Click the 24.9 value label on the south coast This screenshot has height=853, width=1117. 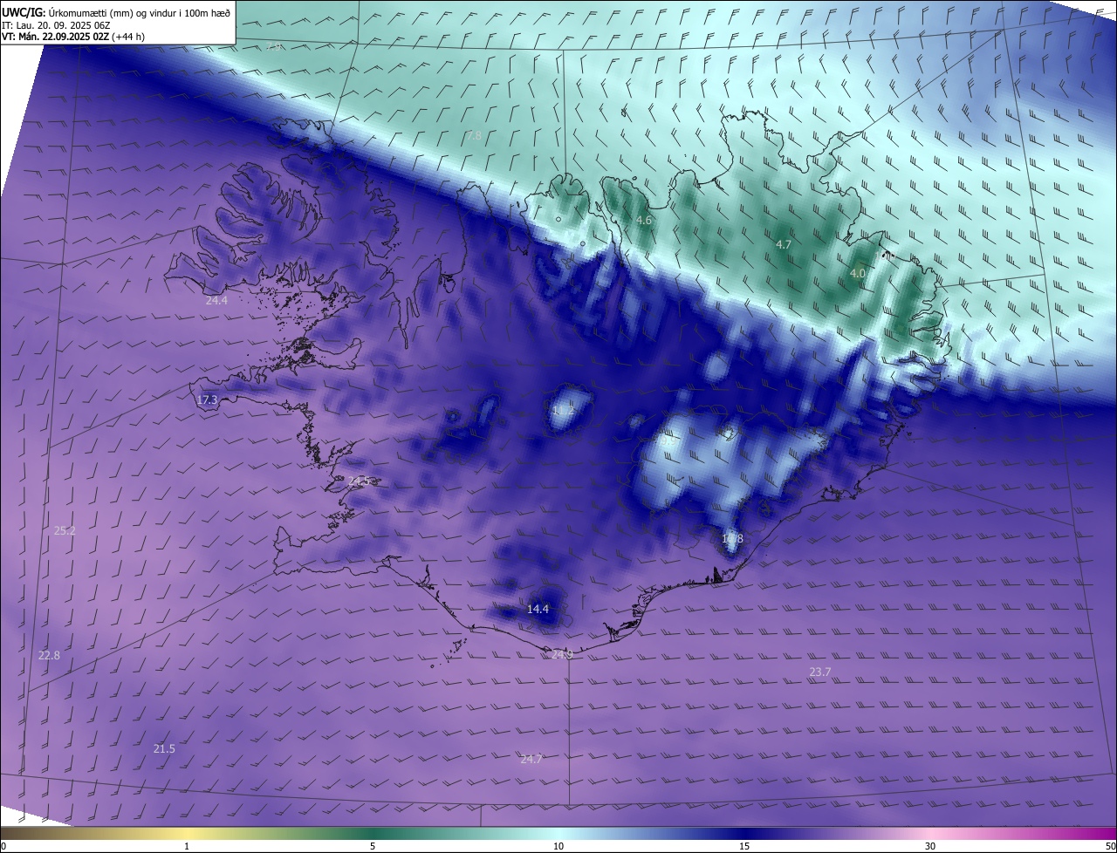562,654
